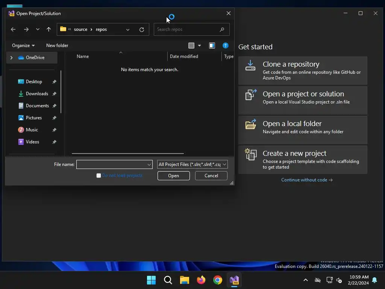Close the Open Project/Solution dialog

228,13
